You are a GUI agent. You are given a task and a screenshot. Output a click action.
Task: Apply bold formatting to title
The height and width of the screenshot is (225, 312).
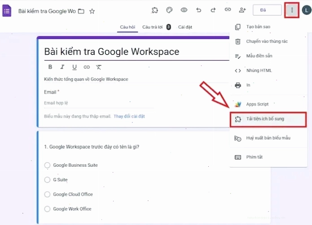click(x=50, y=67)
